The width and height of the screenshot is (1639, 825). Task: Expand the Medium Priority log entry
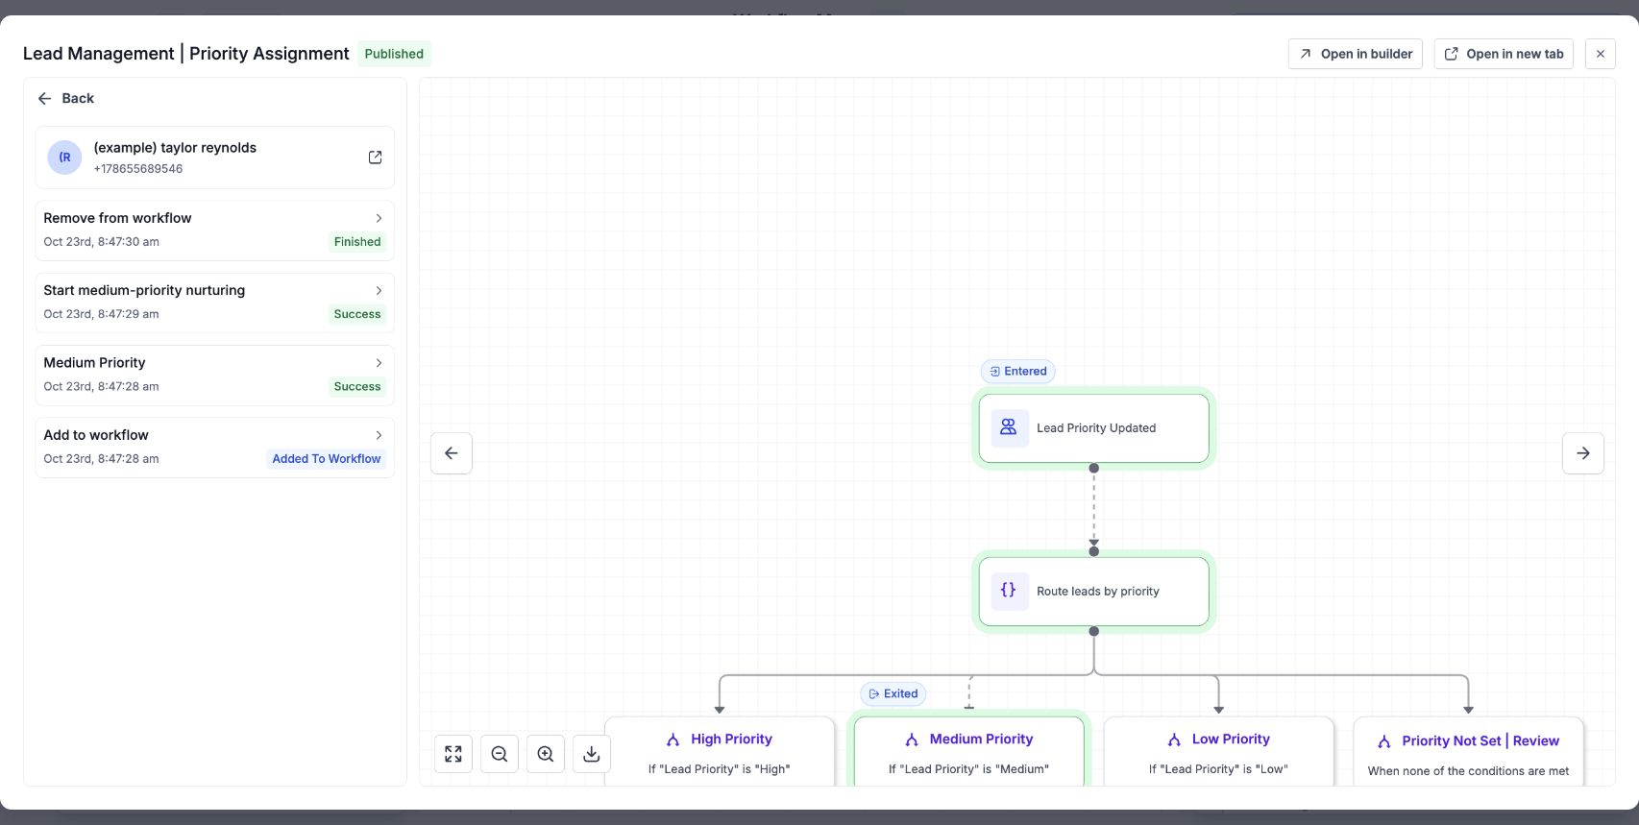(379, 363)
